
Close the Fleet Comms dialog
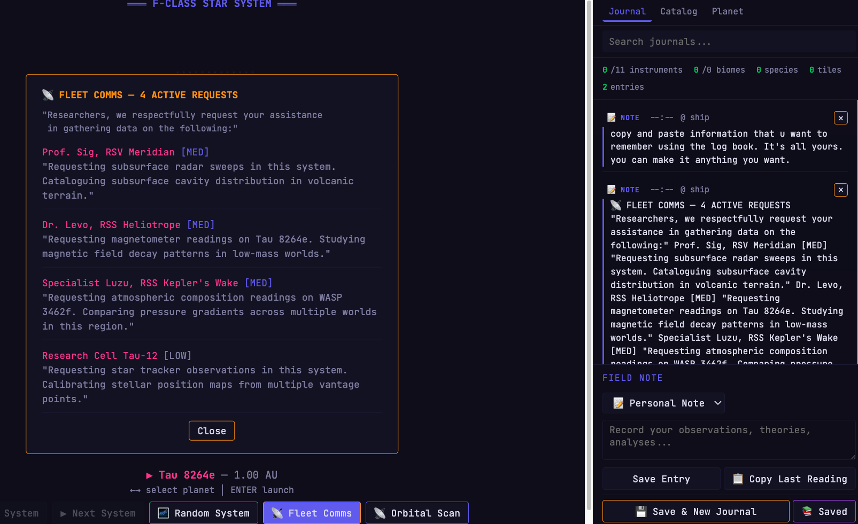coord(212,431)
